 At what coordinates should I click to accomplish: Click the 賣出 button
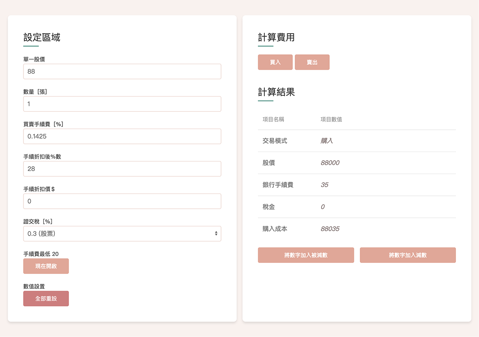[312, 62]
